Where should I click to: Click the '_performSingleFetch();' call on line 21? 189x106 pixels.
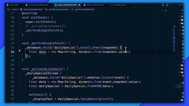44,30
